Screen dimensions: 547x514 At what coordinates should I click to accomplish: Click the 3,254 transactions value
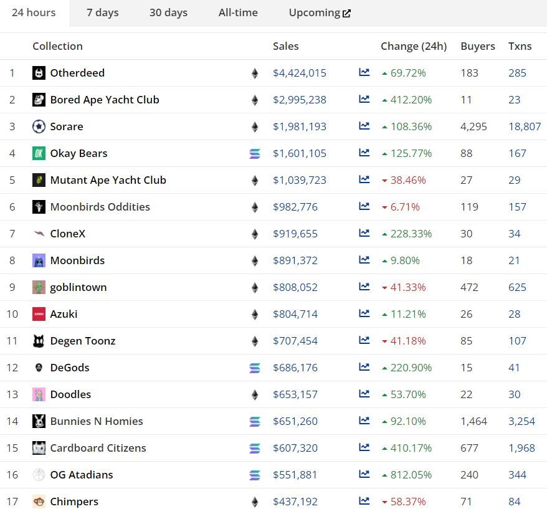tap(521, 421)
